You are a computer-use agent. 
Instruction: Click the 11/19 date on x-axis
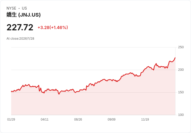[x=145, y=120]
